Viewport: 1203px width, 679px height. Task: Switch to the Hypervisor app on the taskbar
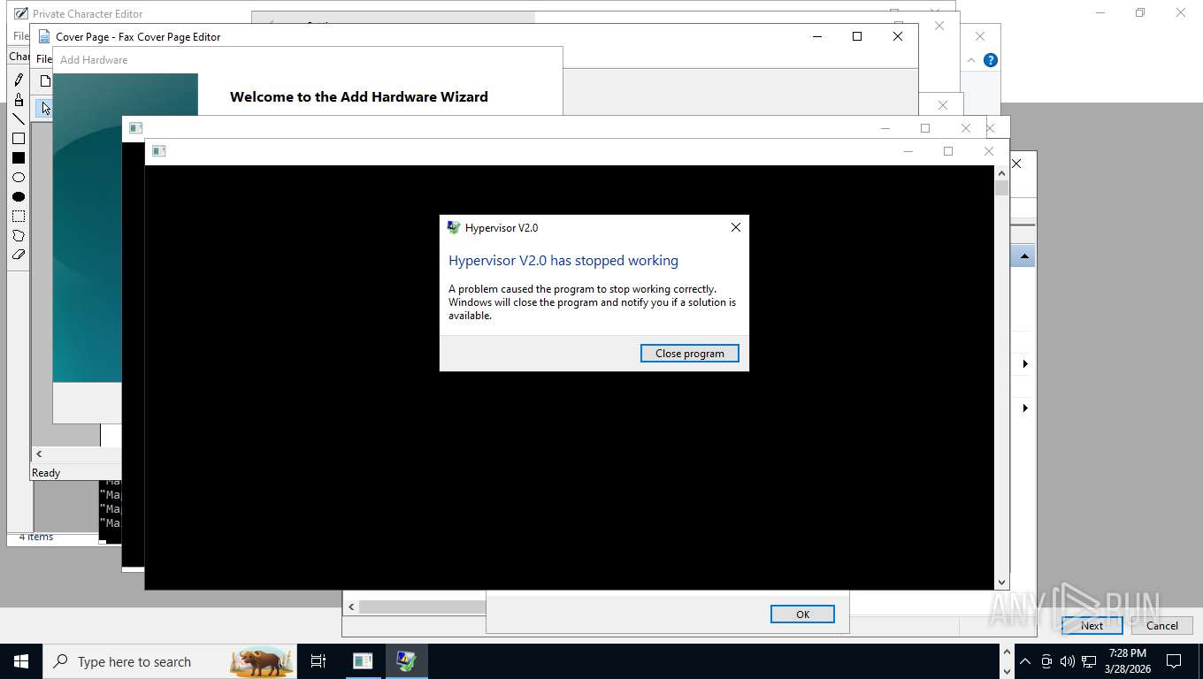406,661
